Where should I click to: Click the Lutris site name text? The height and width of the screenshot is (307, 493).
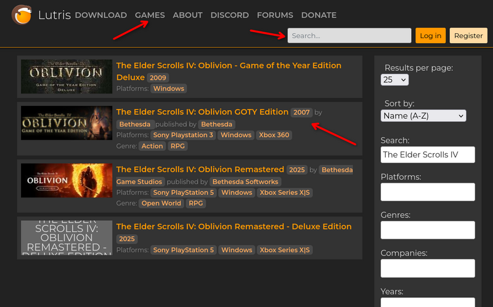[54, 15]
